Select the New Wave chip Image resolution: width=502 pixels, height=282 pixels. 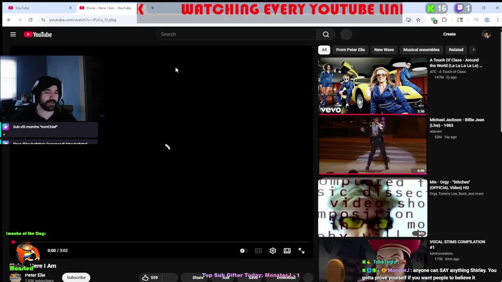[x=384, y=50]
